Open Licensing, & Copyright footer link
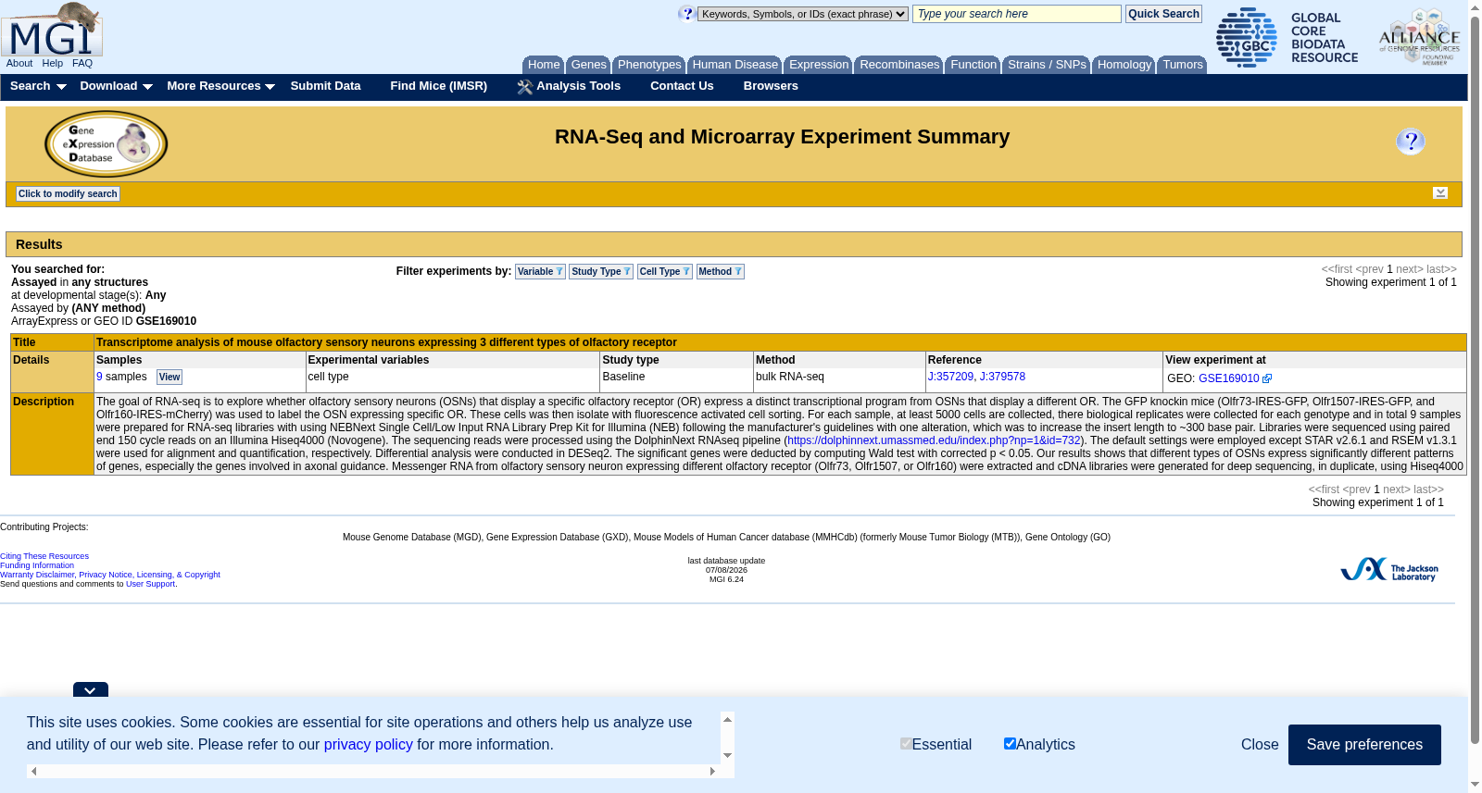 click(x=179, y=575)
